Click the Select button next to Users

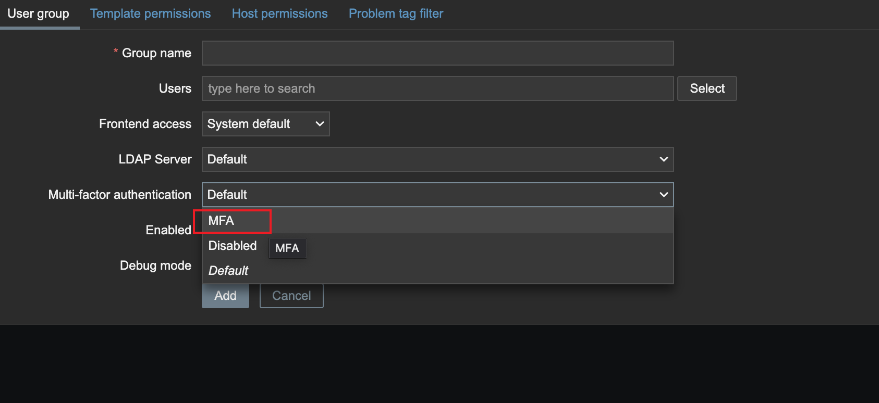707,89
